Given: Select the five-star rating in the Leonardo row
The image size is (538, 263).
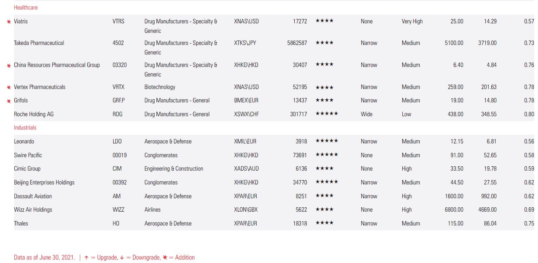Looking at the screenshot, I should (x=326, y=141).
